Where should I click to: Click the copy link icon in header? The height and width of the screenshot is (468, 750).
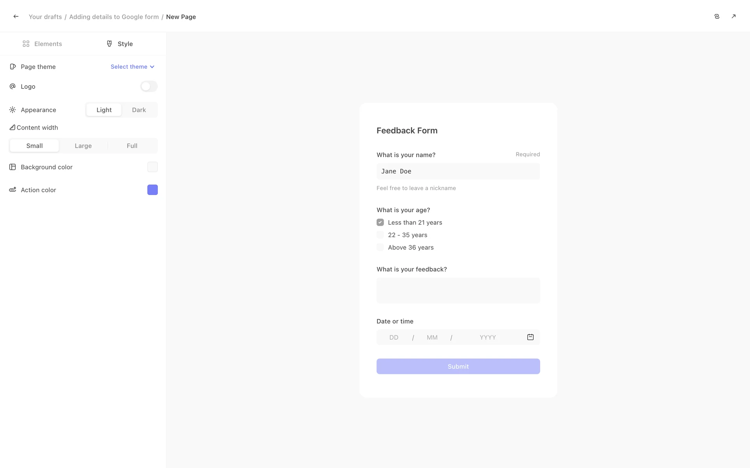(x=717, y=16)
